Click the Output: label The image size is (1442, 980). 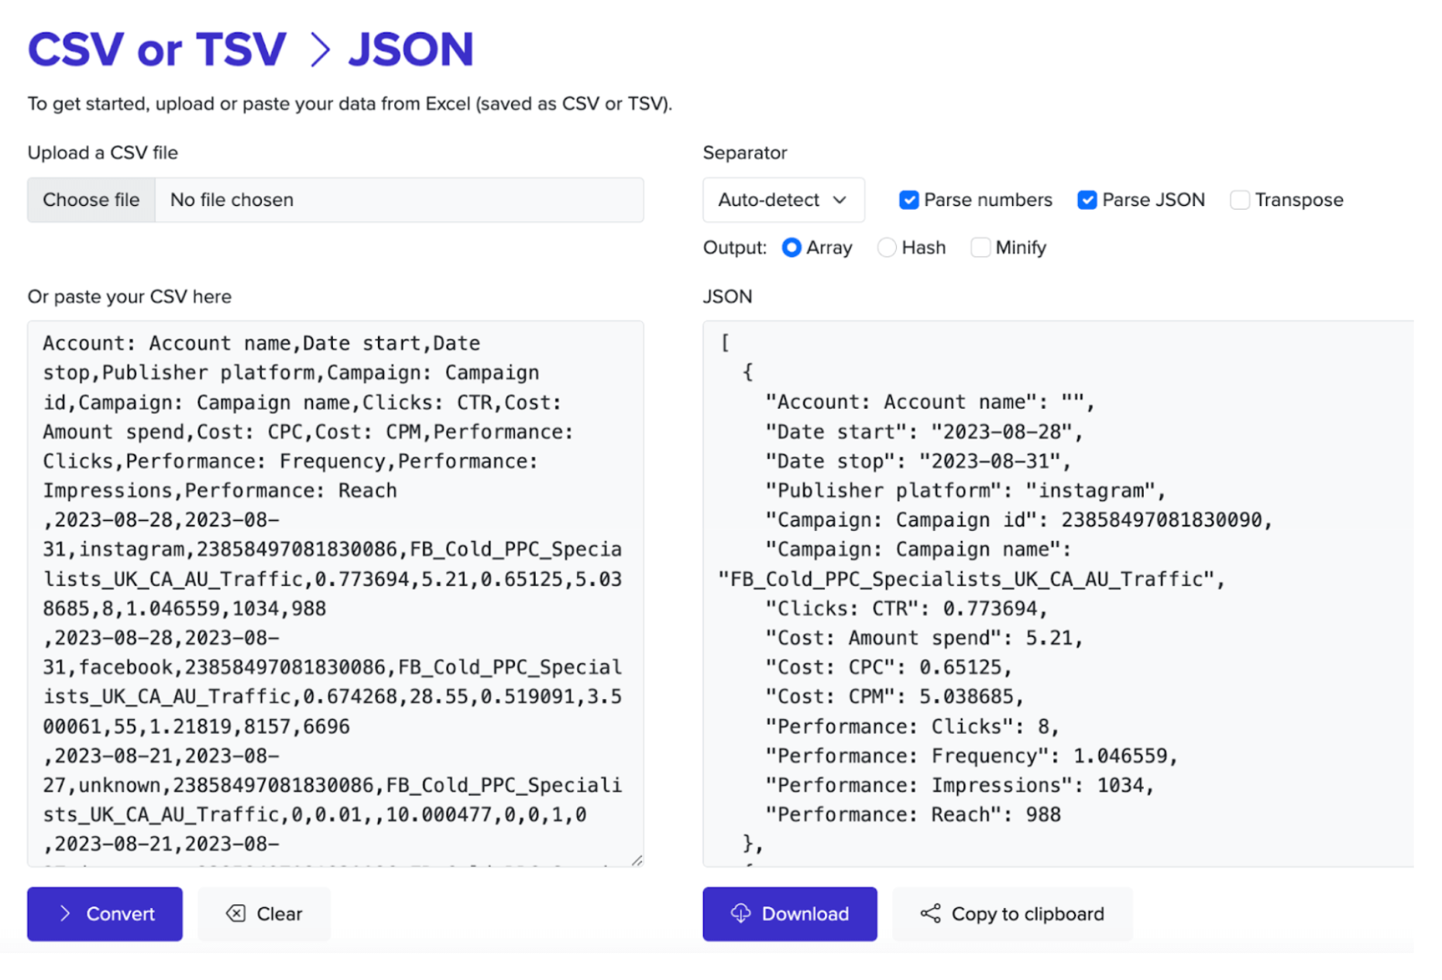click(735, 248)
